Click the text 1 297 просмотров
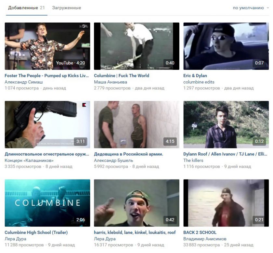273x253 pixels. (201, 88)
